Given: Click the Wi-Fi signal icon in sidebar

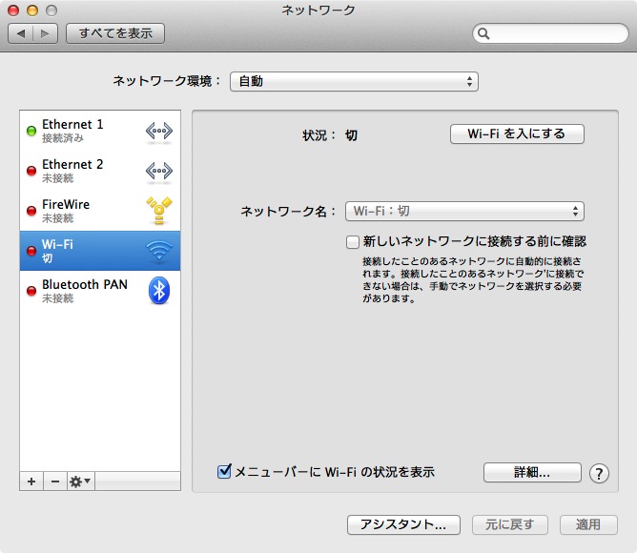Looking at the screenshot, I should pyautogui.click(x=158, y=252).
